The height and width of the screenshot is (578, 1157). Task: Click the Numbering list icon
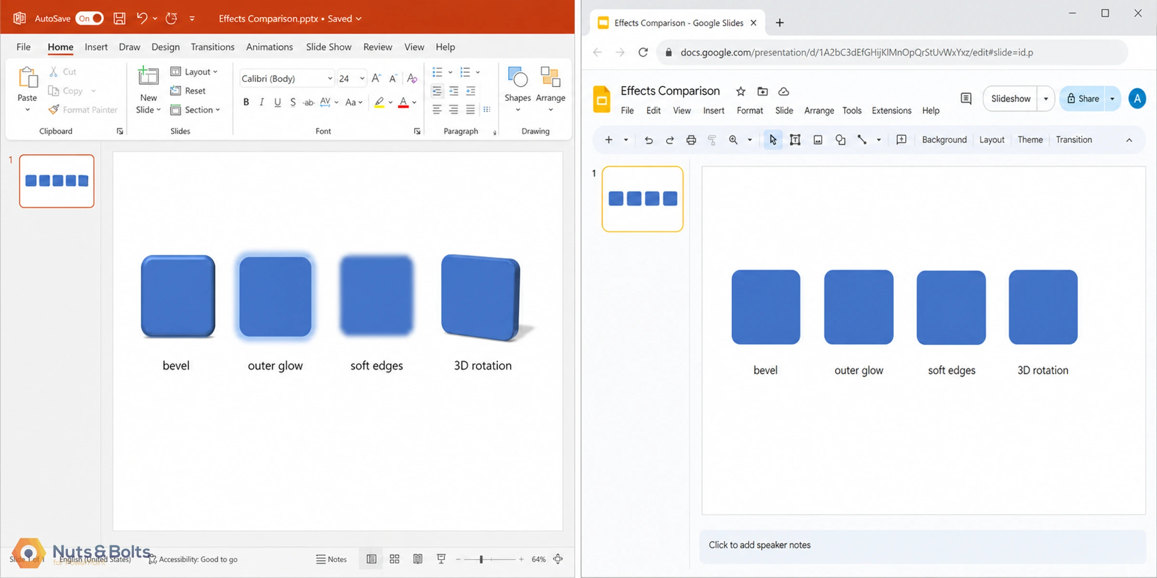[465, 72]
